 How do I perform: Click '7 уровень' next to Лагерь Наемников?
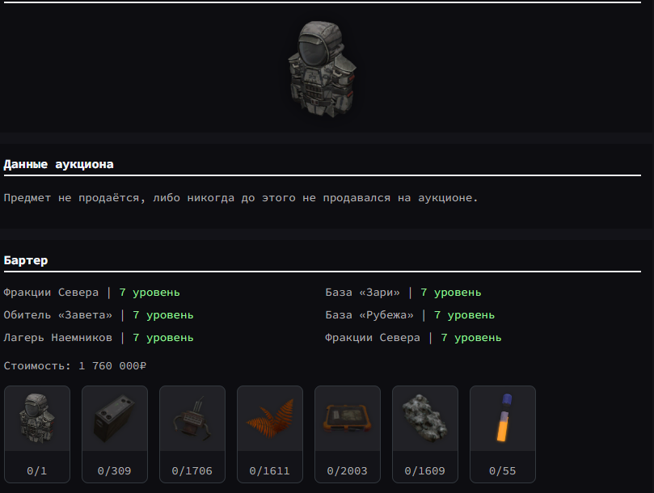pyautogui.click(x=163, y=338)
